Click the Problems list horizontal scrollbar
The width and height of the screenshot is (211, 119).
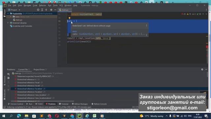[43, 101]
